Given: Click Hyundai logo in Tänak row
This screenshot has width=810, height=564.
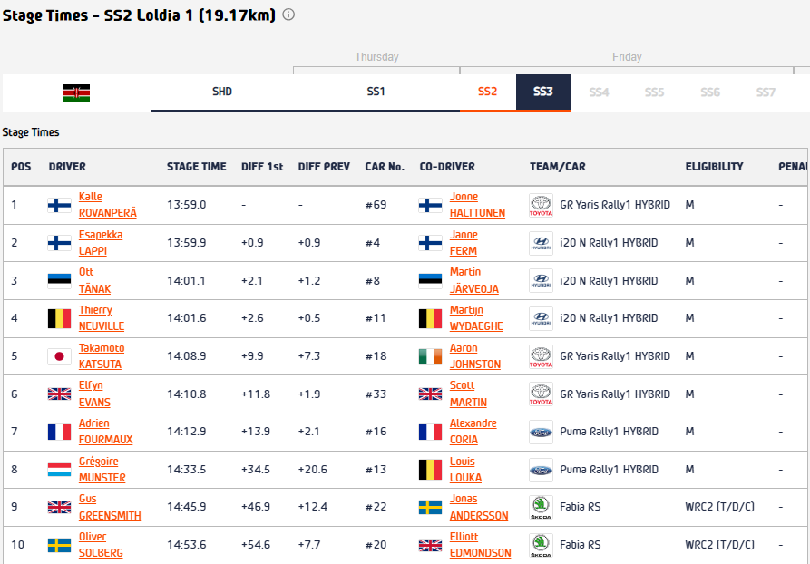Looking at the screenshot, I should click(541, 280).
